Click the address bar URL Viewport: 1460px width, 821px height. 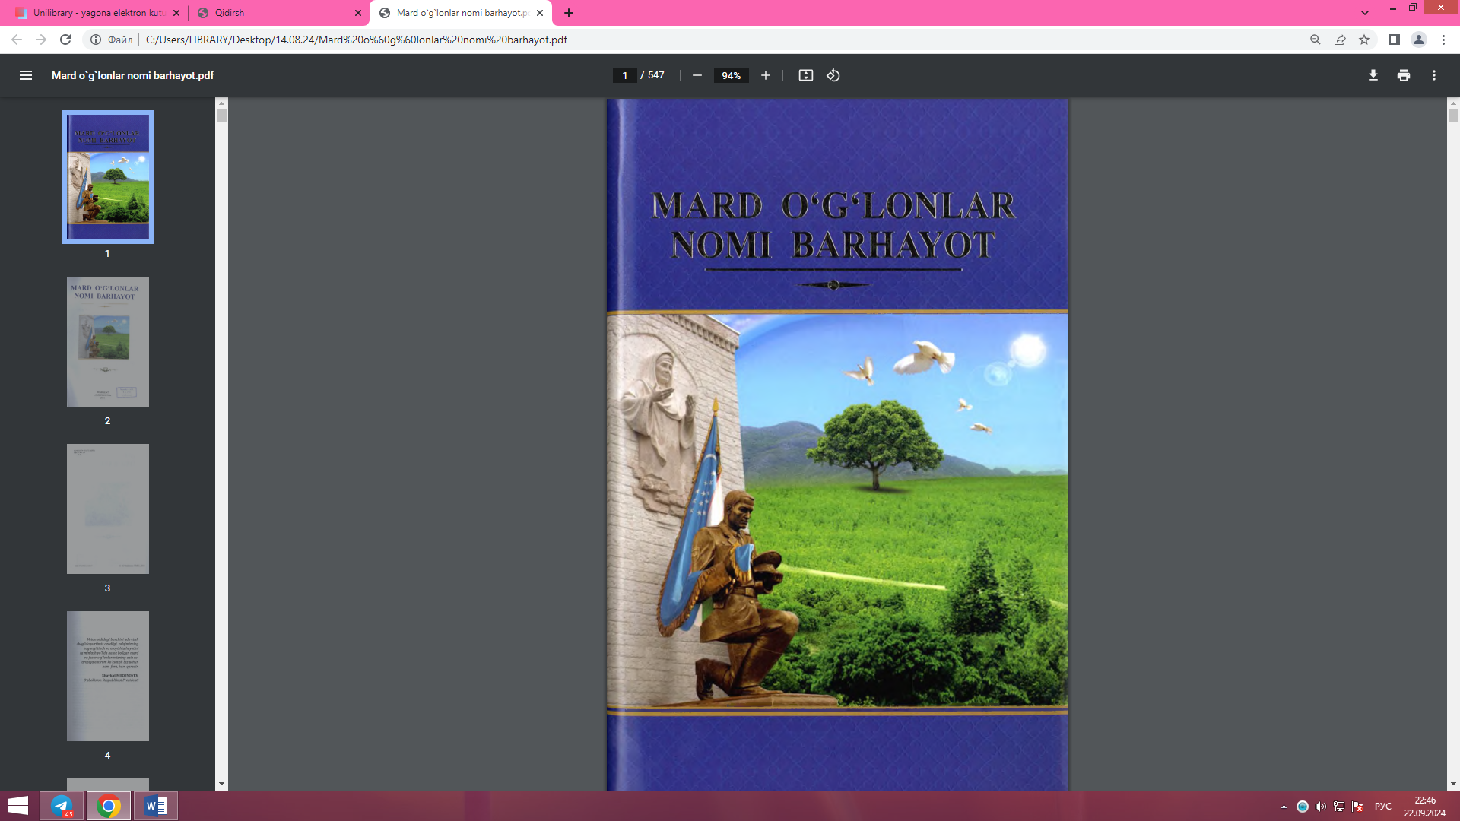356,40
